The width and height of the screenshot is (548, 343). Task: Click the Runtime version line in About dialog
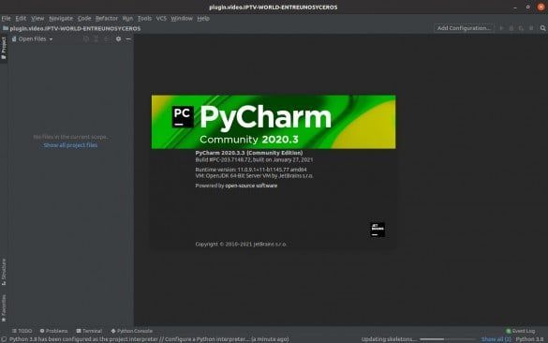(x=251, y=170)
